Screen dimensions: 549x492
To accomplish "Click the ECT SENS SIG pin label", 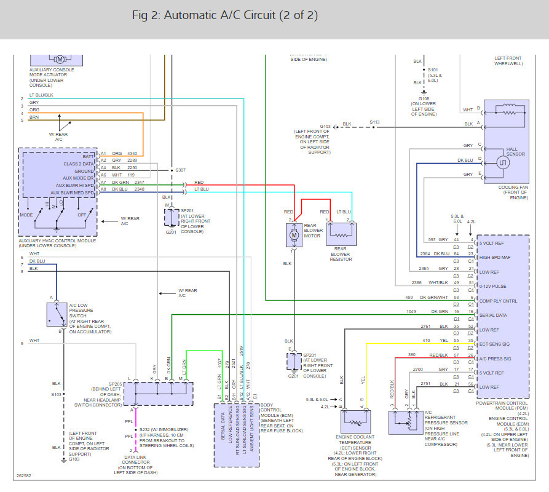I will pos(495,344).
